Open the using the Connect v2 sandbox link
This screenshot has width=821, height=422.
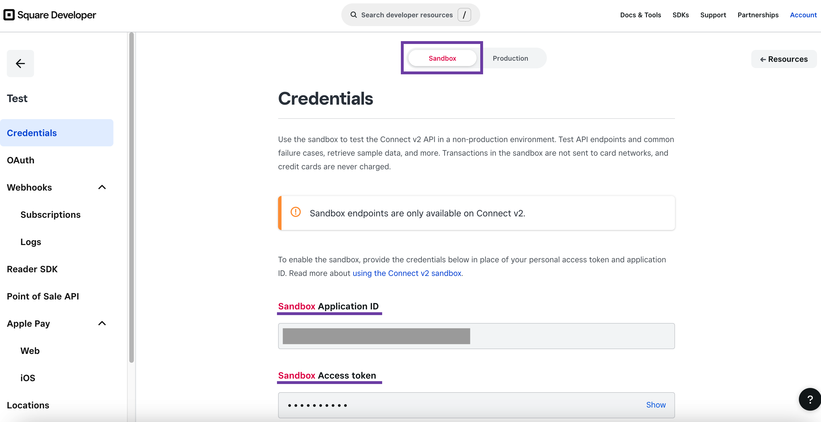pyautogui.click(x=407, y=273)
